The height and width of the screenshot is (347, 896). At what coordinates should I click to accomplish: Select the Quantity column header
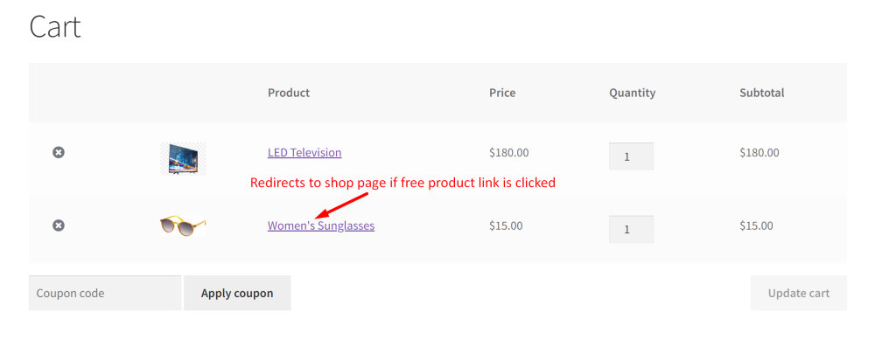click(x=632, y=93)
